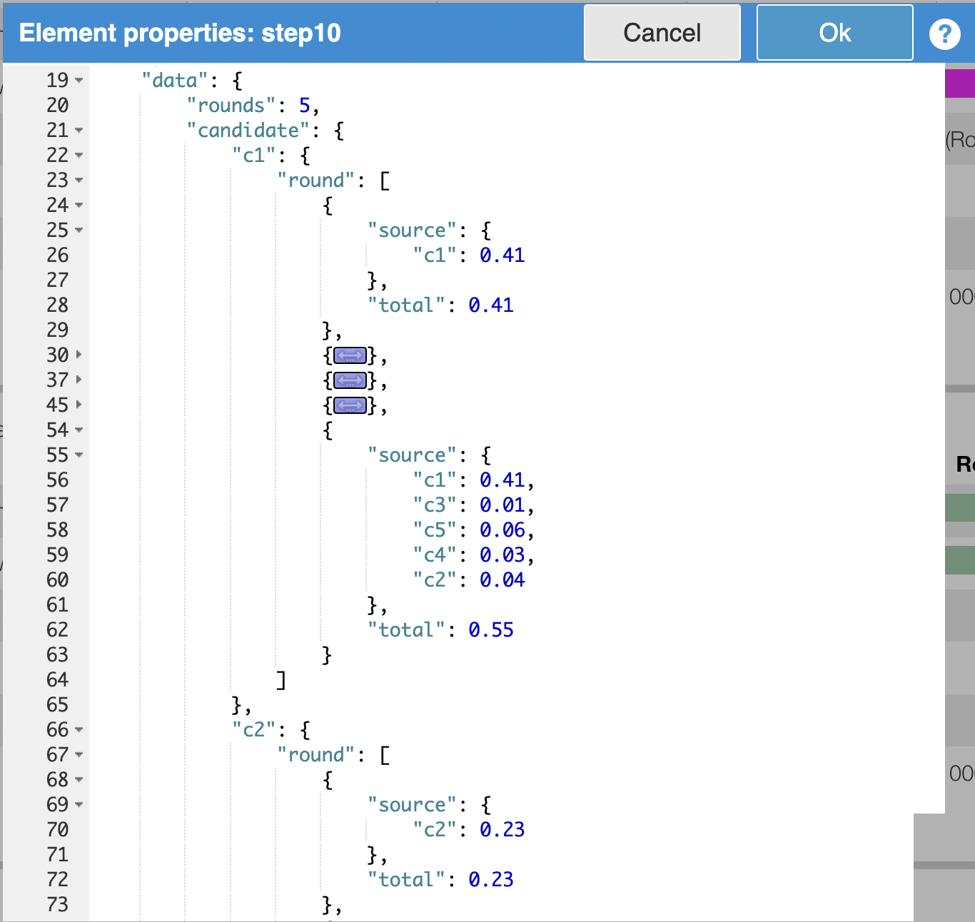The image size is (975, 922).
Task: Collapse the "data" object at line 19
Action: (x=79, y=81)
